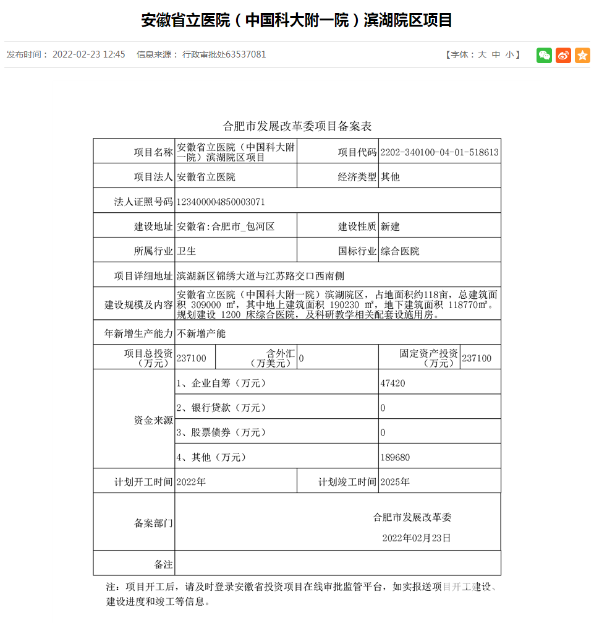Screen dimensions: 594x623
Task: Click the 股票债券 row label
Action: pos(221,432)
